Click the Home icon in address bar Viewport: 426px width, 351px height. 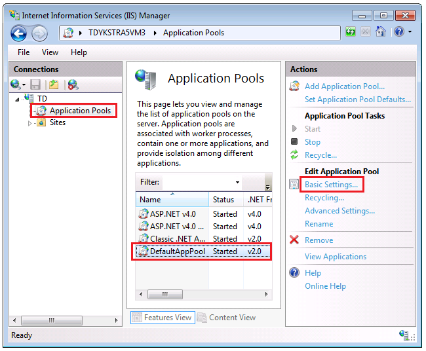[x=381, y=32]
